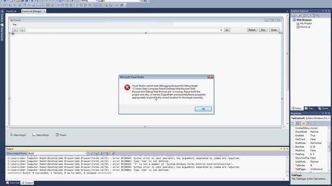The image size is (332, 186).
Task: Expand the URL combo box arrow on the form
Action: pyautogui.click(x=221, y=30)
